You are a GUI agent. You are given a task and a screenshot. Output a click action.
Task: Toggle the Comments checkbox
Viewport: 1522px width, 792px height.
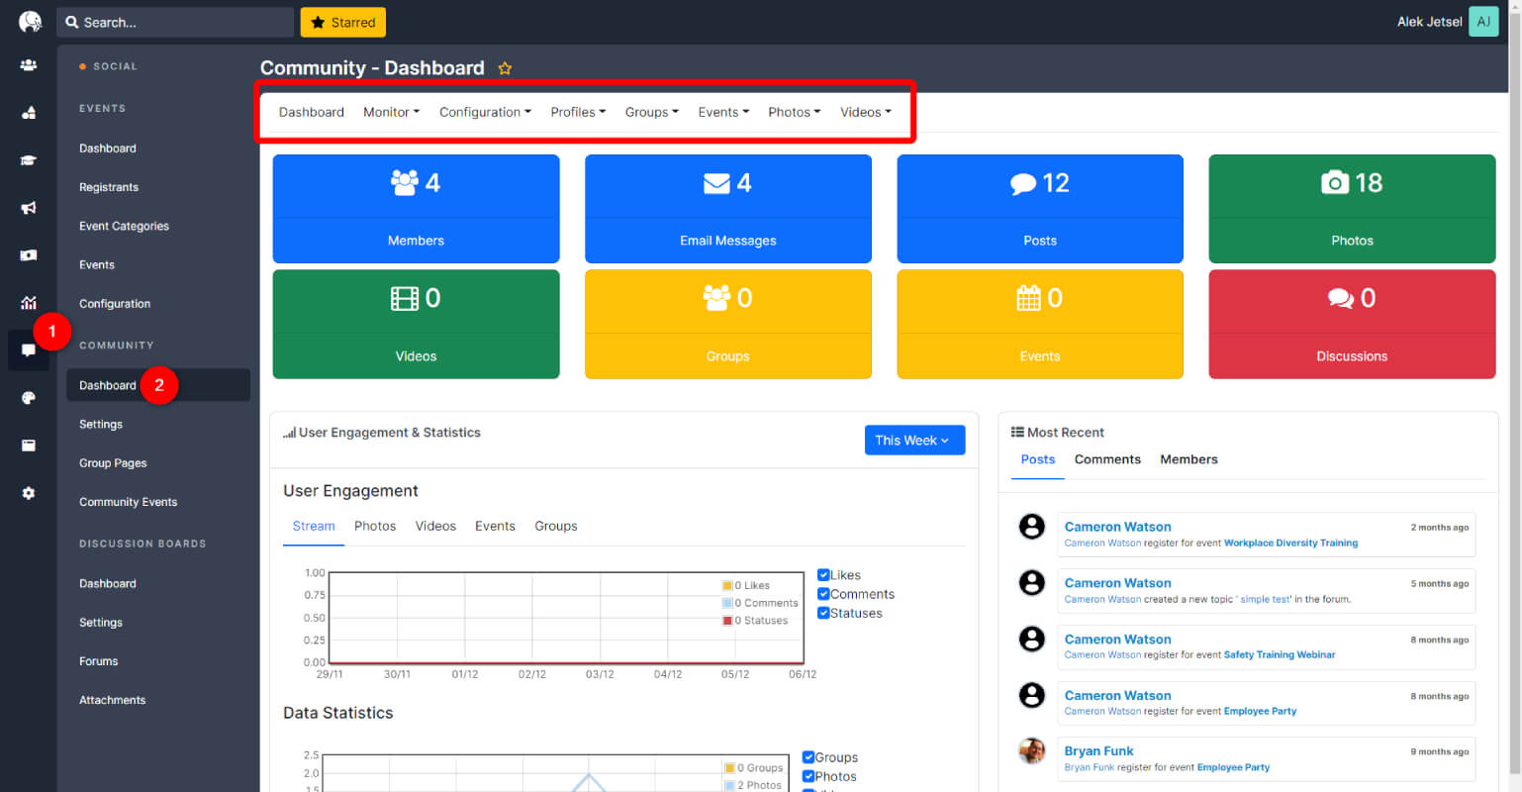[823, 594]
